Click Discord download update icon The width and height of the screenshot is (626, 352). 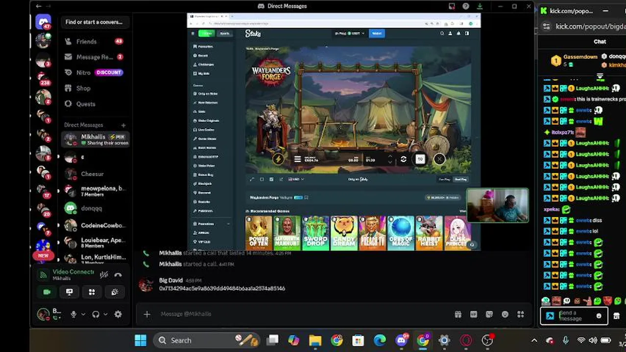480,6
